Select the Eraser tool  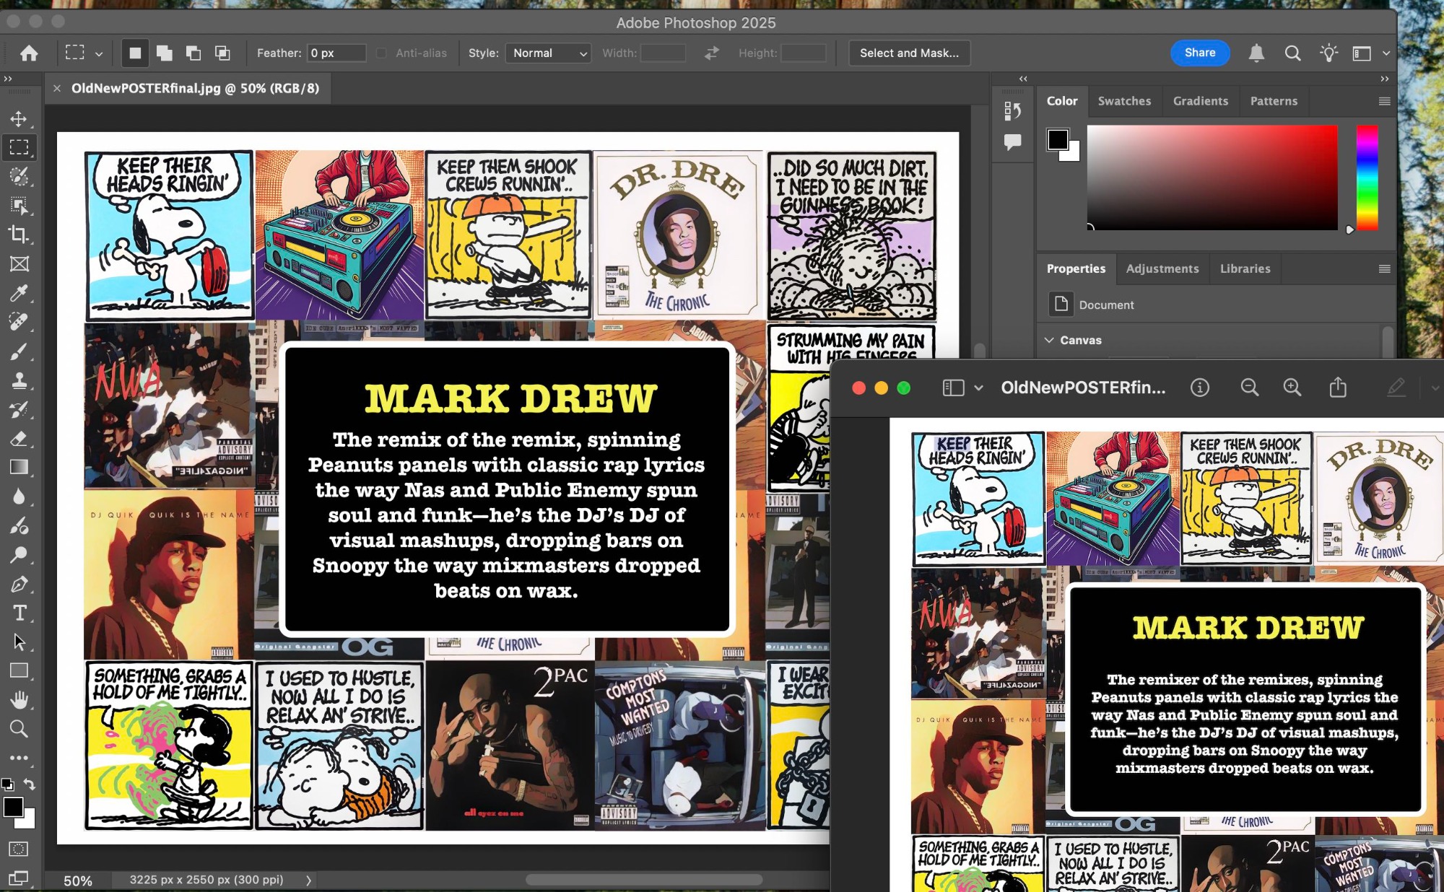pos(19,438)
